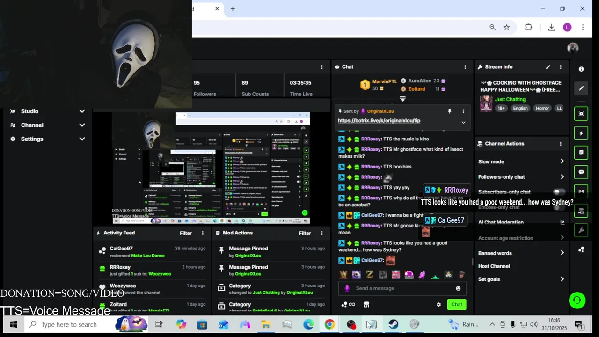
Task: Open Microsoft Edge from the taskbar
Action: pos(308,324)
